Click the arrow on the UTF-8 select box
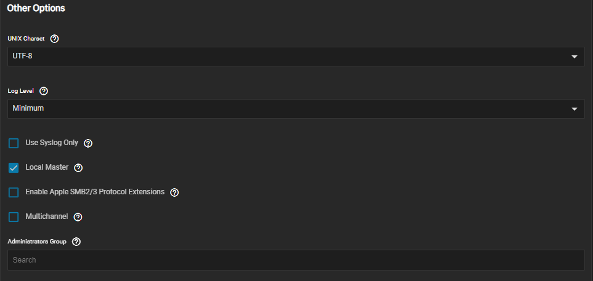 [x=575, y=57]
